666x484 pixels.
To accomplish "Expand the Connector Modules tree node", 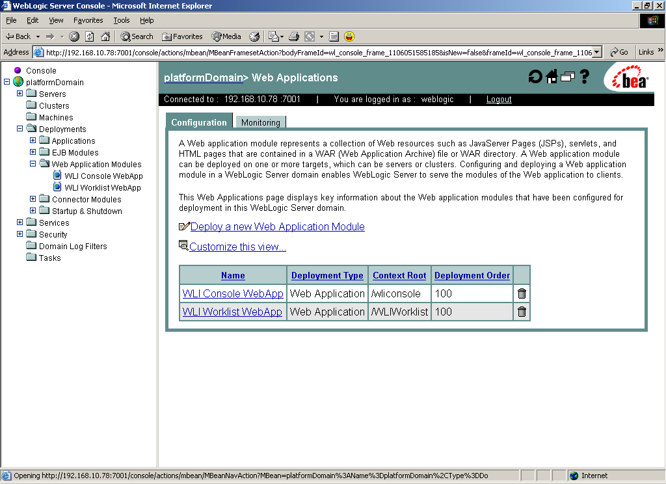I will pos(33,199).
